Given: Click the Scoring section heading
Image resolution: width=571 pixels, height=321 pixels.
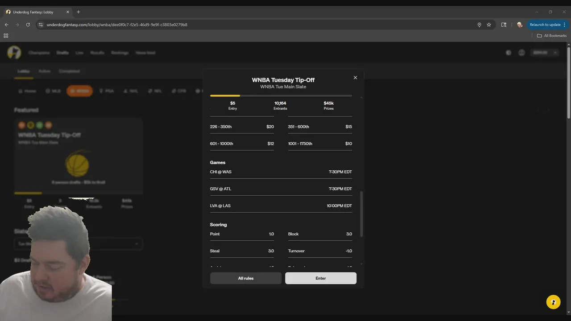Looking at the screenshot, I should [x=219, y=225].
